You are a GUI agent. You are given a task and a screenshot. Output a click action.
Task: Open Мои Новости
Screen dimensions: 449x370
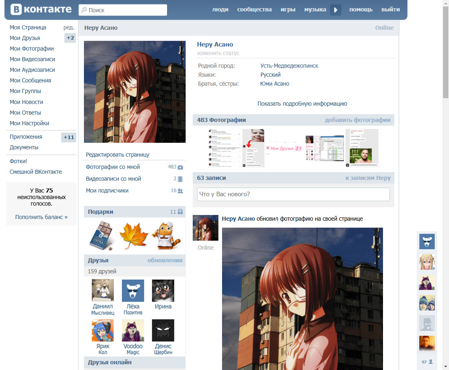26,102
